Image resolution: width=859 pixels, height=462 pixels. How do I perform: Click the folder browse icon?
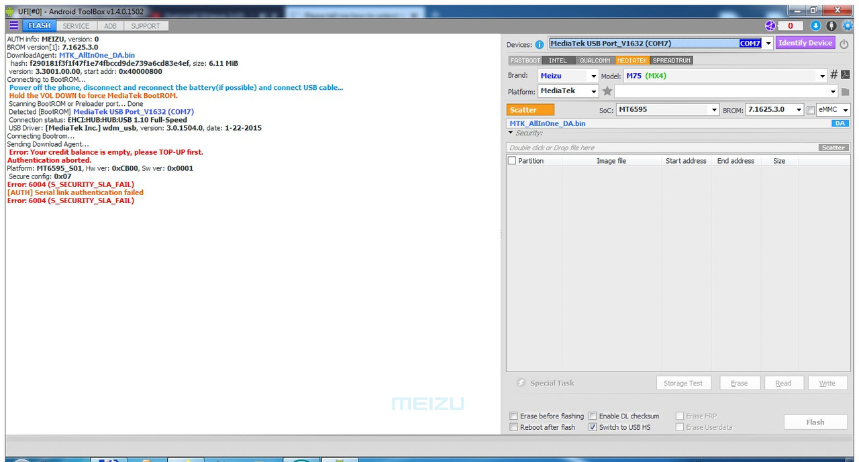(x=845, y=92)
